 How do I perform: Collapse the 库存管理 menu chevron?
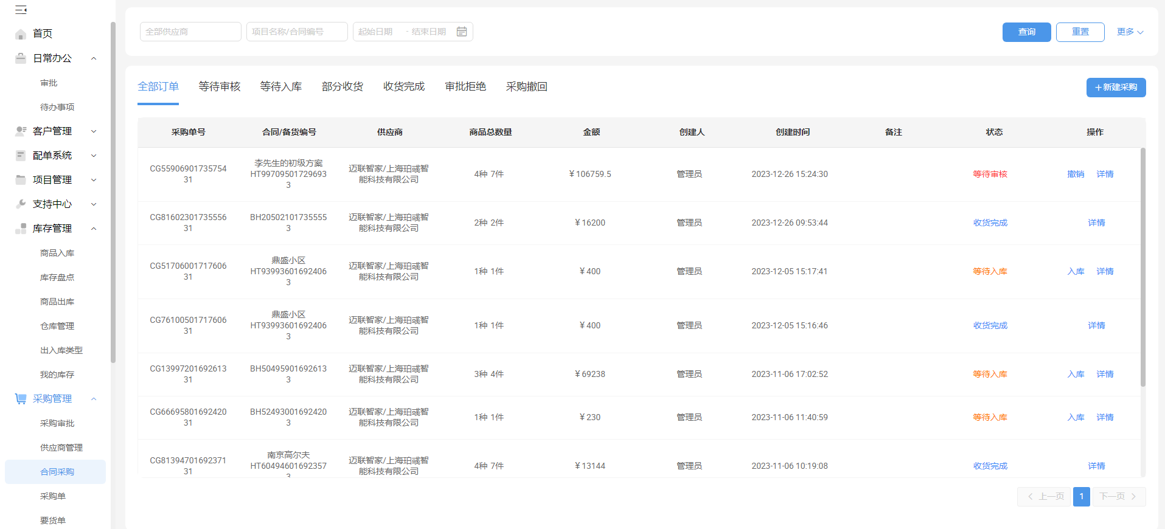(x=94, y=229)
